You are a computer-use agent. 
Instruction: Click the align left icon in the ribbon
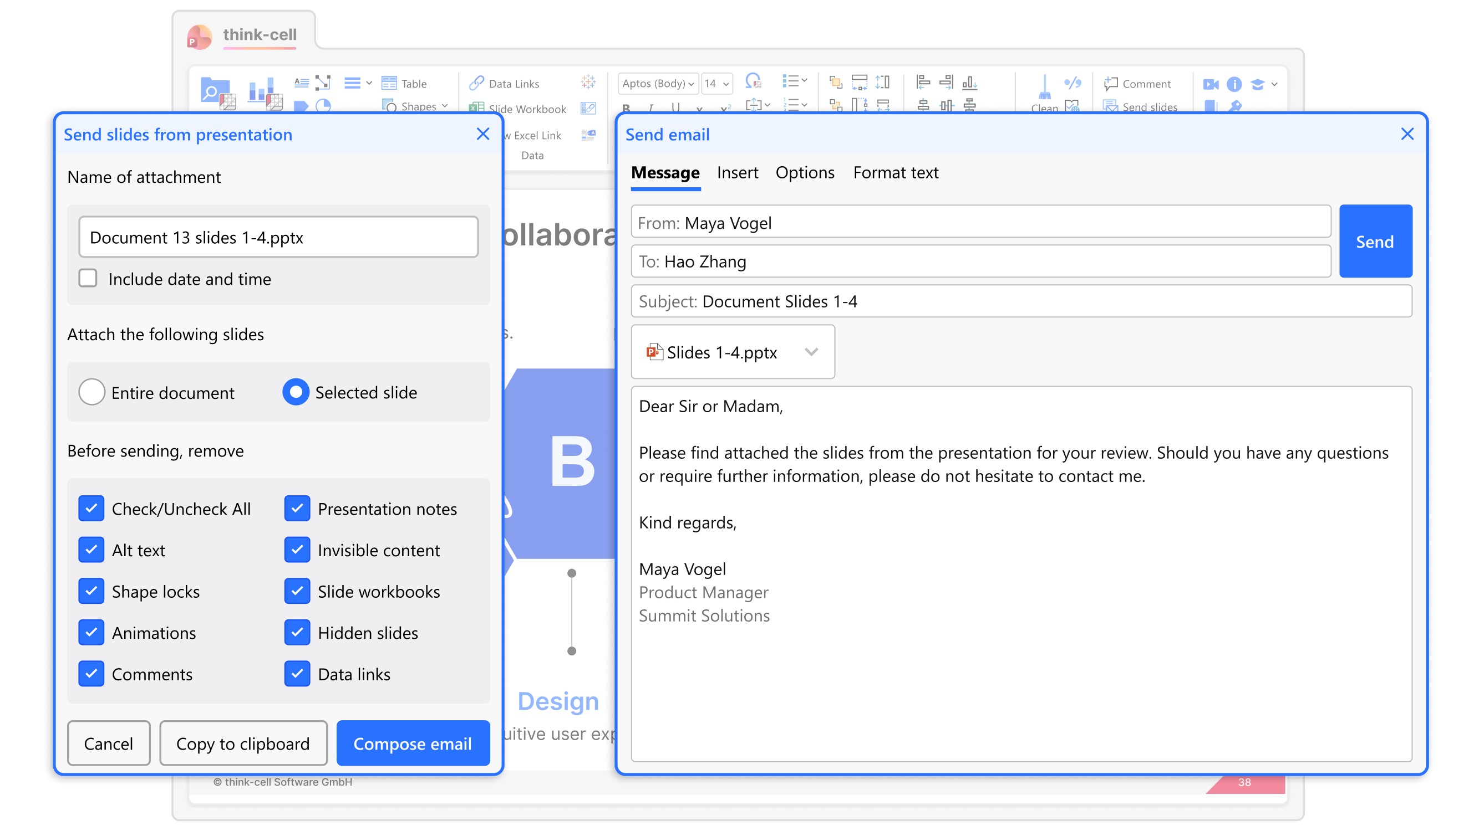coord(923,82)
